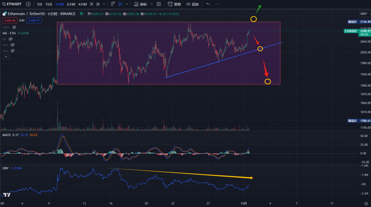The image size is (371, 207).
Task: Select the 1小时 interval
Action: coord(59,4)
